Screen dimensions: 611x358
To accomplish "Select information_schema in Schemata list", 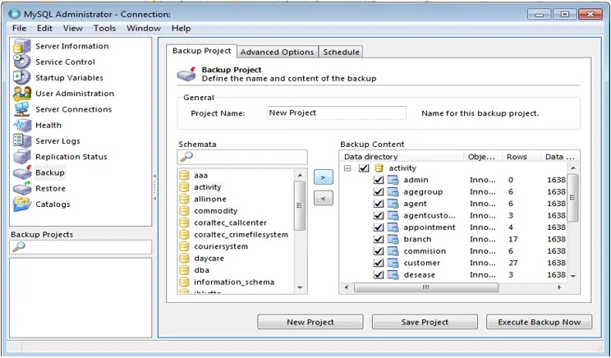I will pos(234,282).
